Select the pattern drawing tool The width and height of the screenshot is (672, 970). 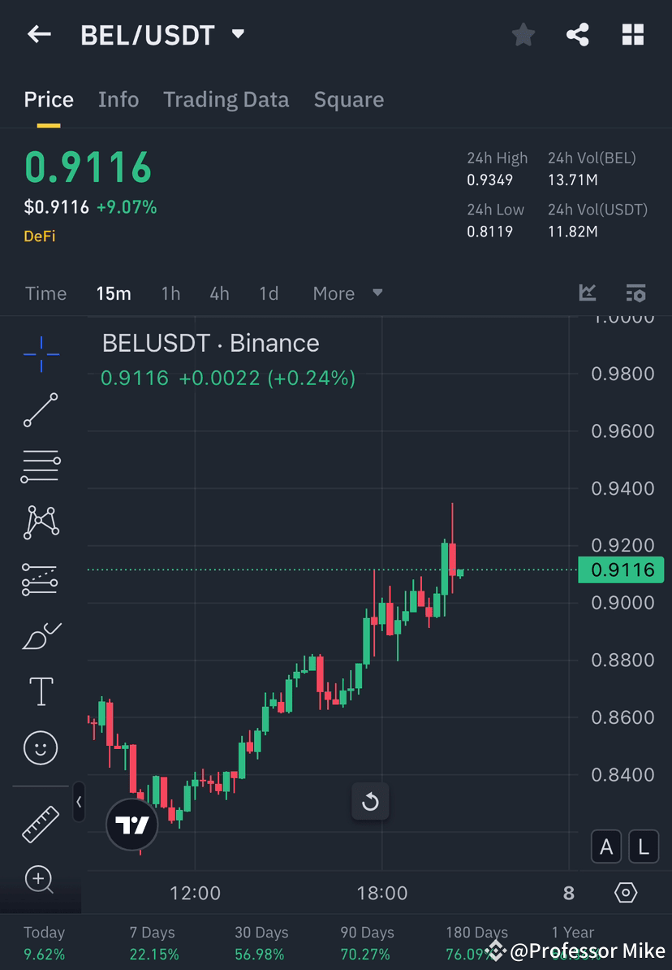41,522
